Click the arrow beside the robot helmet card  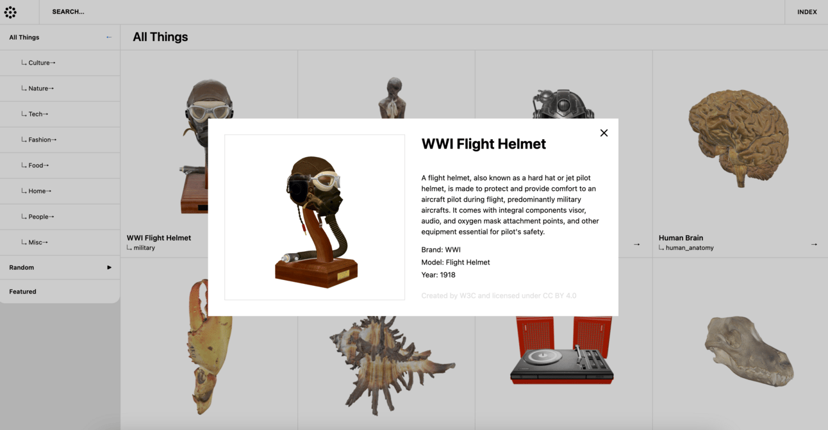point(636,244)
